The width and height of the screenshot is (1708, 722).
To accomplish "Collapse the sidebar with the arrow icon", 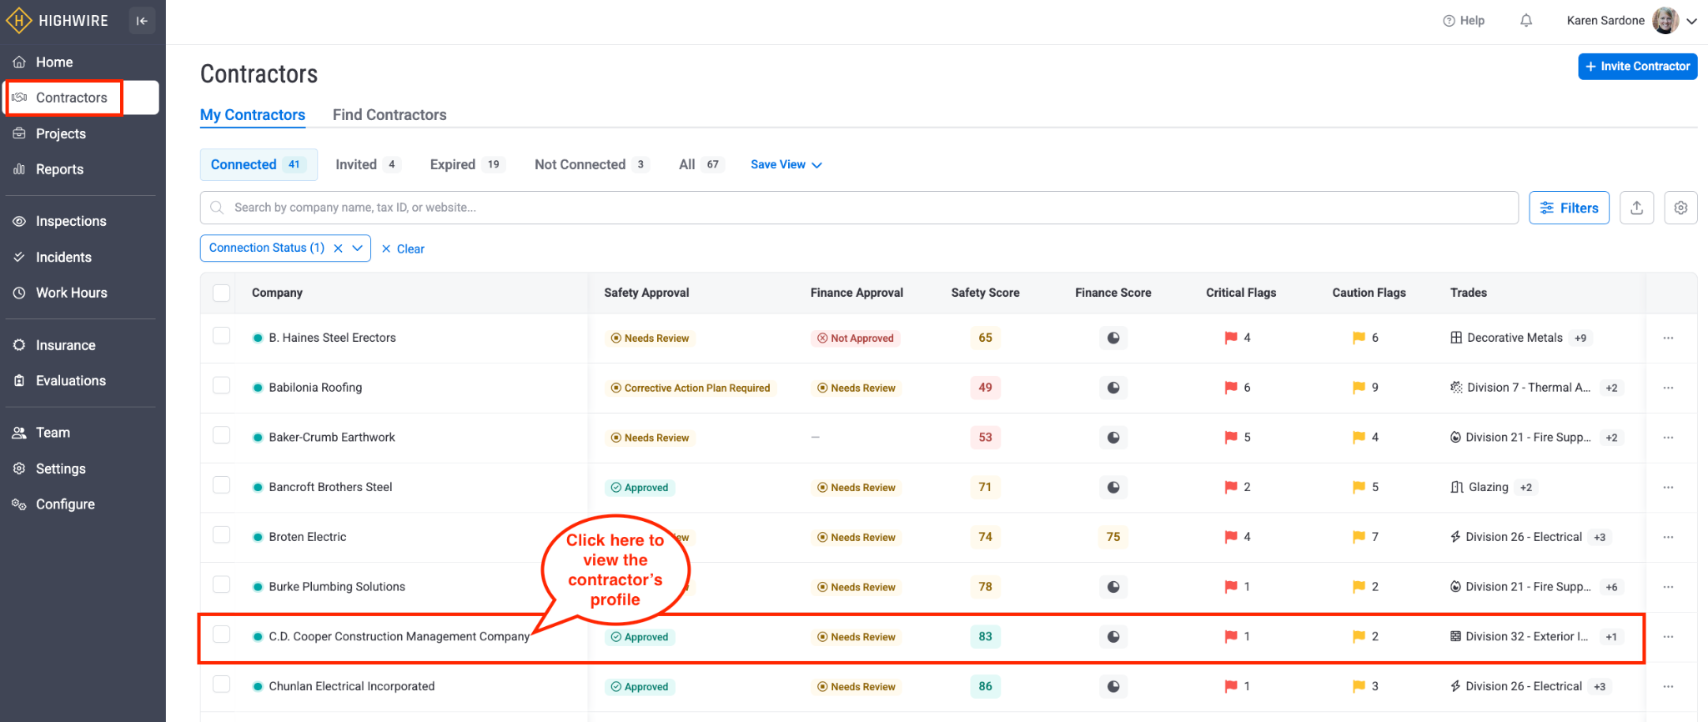I will [x=142, y=21].
